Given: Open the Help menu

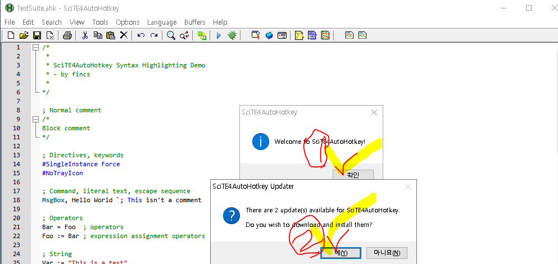Looking at the screenshot, I should tap(220, 22).
